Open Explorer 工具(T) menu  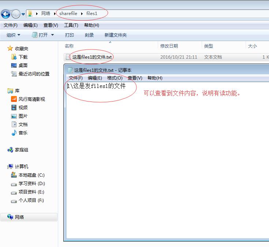coord(71,25)
